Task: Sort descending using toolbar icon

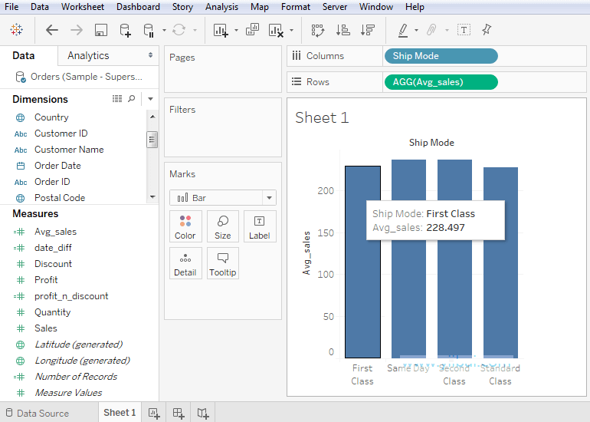Action: [368, 30]
